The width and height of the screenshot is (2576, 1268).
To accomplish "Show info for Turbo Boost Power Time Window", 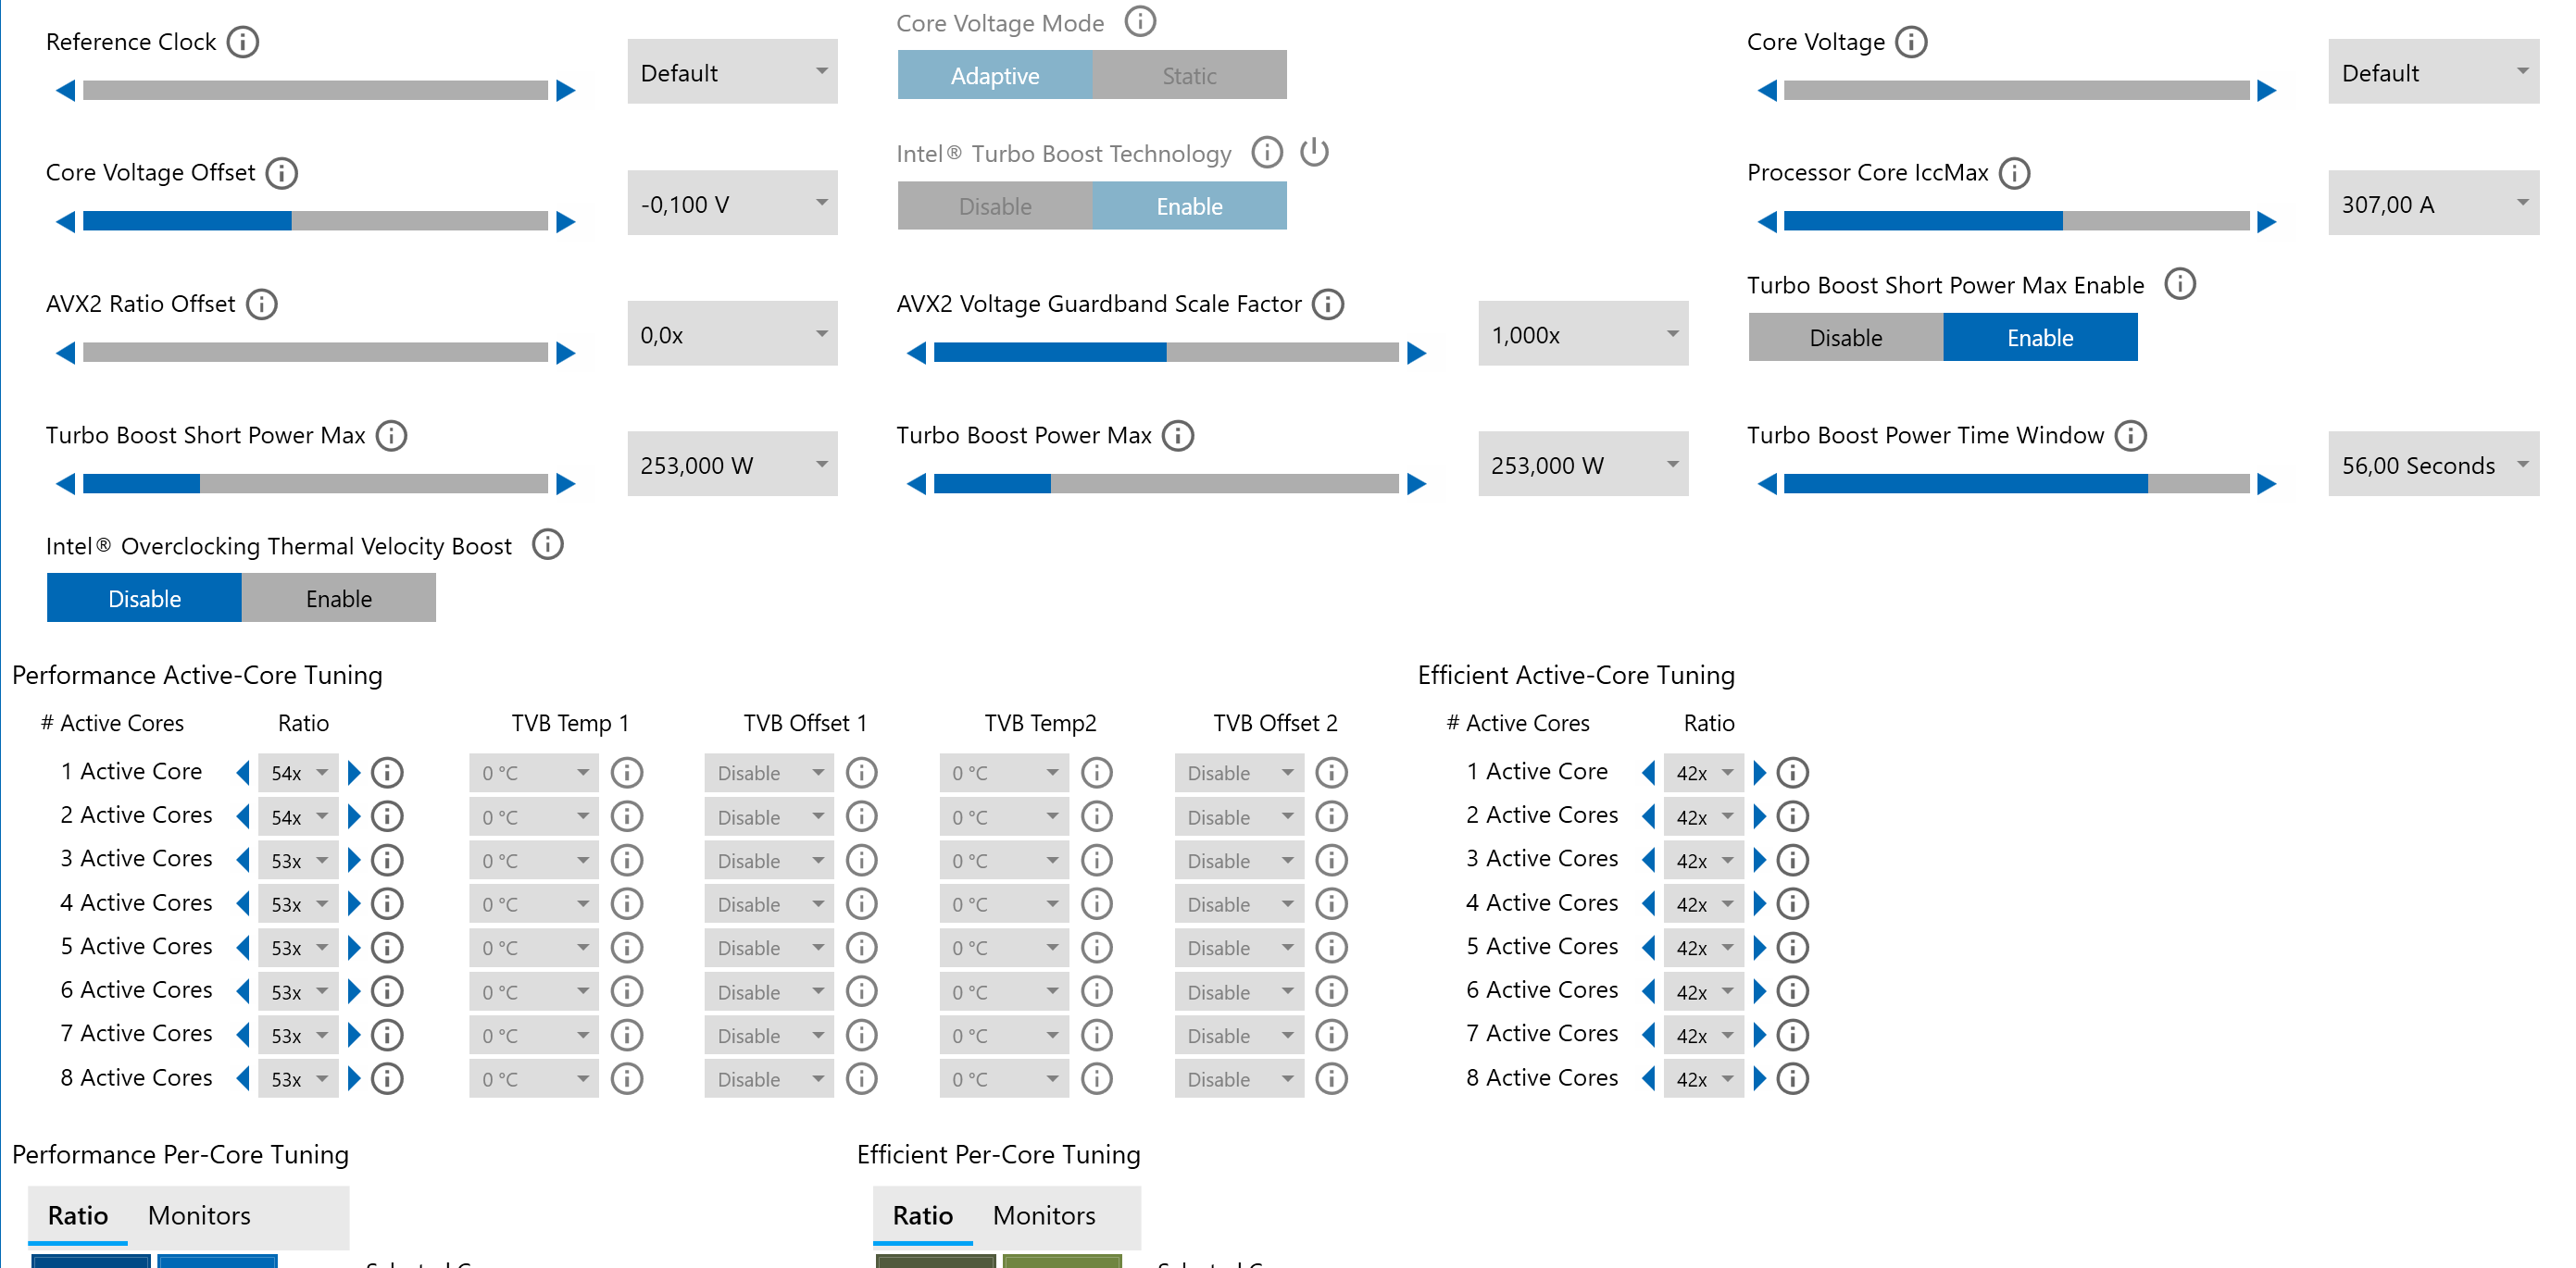I will pos(2131,436).
